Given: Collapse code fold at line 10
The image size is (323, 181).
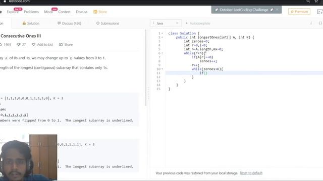Looking at the screenshot, I should pyautogui.click(x=162, y=69).
